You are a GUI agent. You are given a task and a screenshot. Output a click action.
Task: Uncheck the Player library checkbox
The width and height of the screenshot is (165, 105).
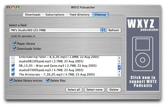click(14, 43)
